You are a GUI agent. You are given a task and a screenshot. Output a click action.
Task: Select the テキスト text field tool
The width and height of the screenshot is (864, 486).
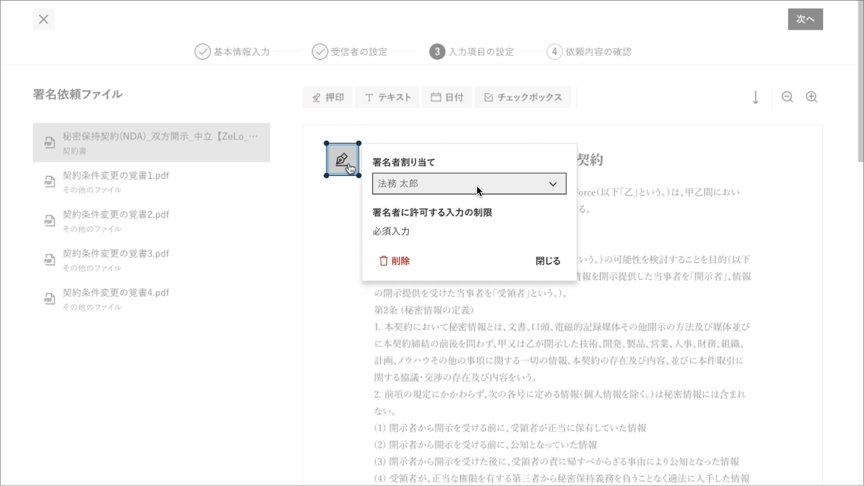point(388,97)
